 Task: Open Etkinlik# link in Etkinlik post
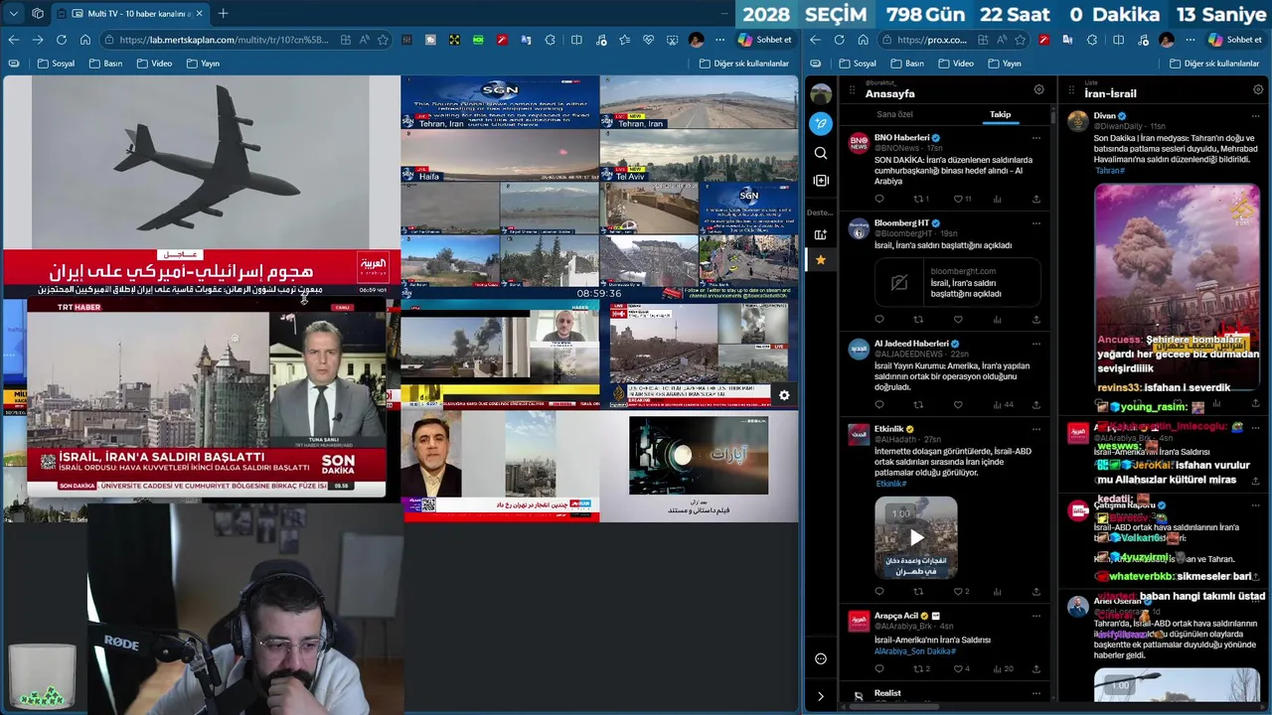pos(890,484)
